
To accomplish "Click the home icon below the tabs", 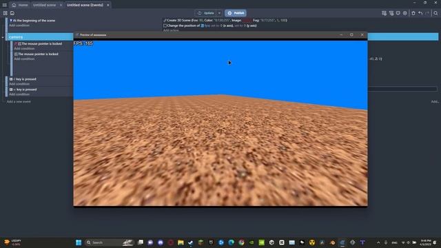I will pos(12,13).
